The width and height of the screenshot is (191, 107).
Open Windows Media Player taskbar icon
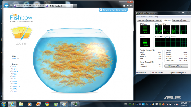tap(29, 104)
